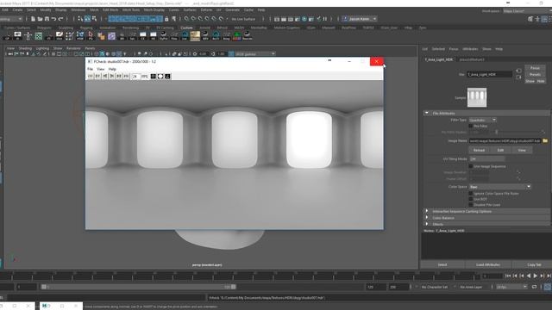
Task: Select the Custom shelf tab
Action: (x=186, y=28)
